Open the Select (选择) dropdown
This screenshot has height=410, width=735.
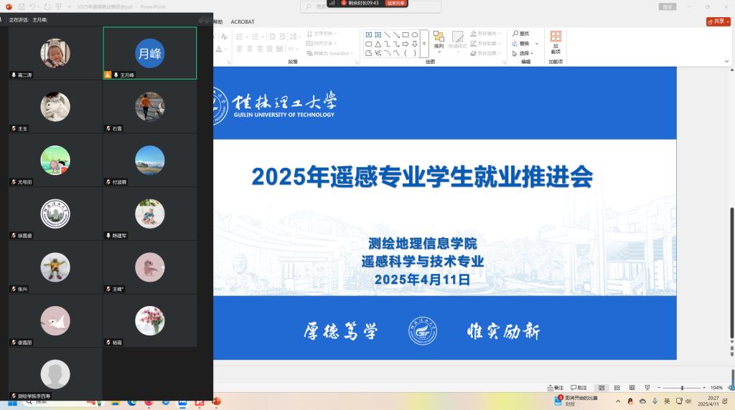[523, 53]
